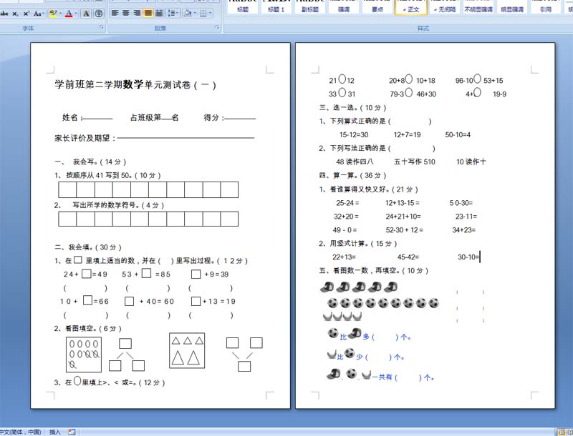Click the triangles picture box
Image resolution: width=573 pixels, height=436 pixels.
(187, 350)
